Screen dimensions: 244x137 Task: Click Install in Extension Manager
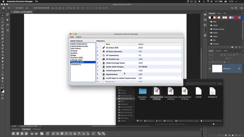pos(72,37)
